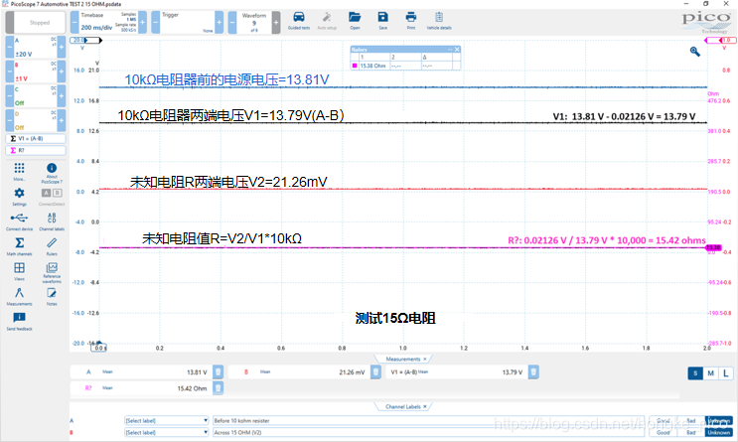Image resolution: width=738 pixels, height=442 pixels.
Task: Select medium size M option
Action: pos(711,373)
